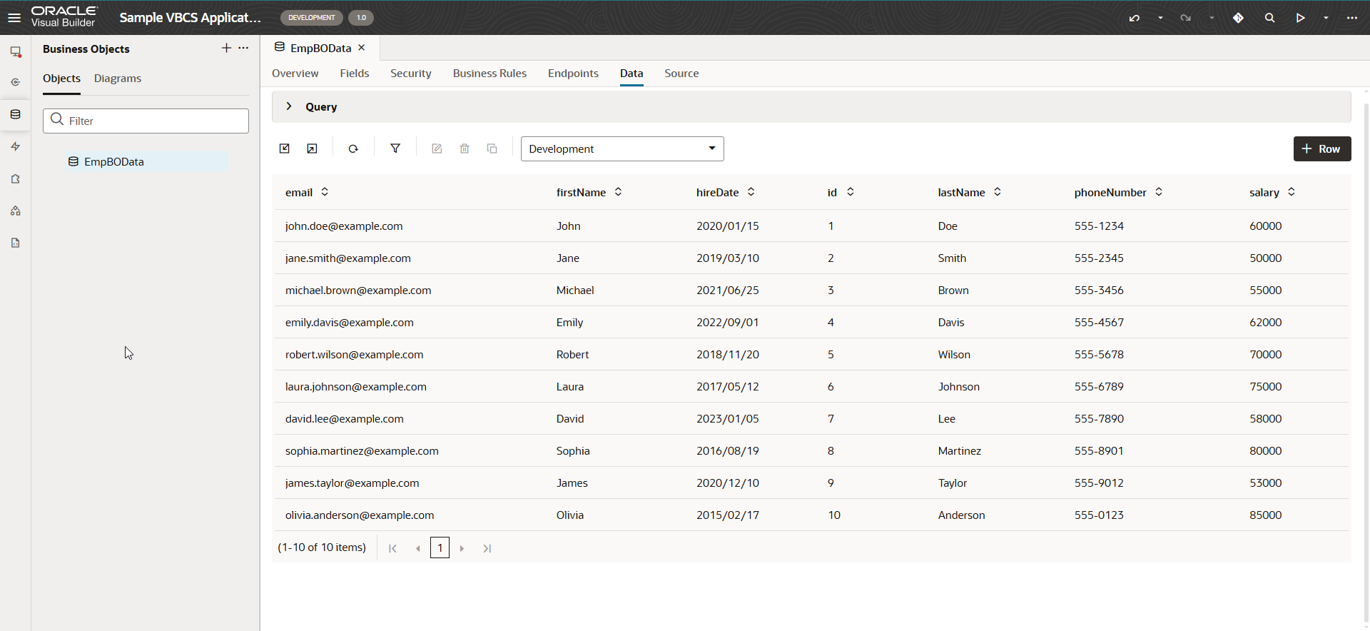Click the + Row button
This screenshot has width=1370, height=631.
pos(1322,148)
